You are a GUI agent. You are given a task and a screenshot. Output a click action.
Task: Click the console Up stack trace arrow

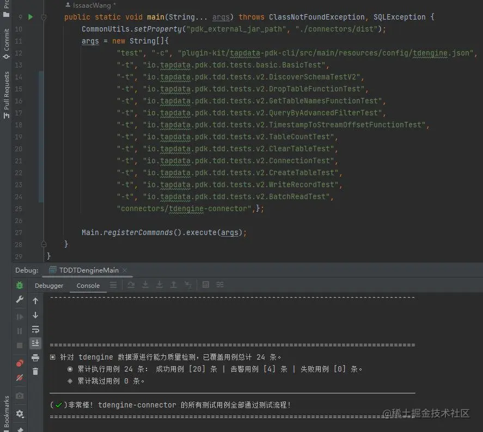(35, 301)
